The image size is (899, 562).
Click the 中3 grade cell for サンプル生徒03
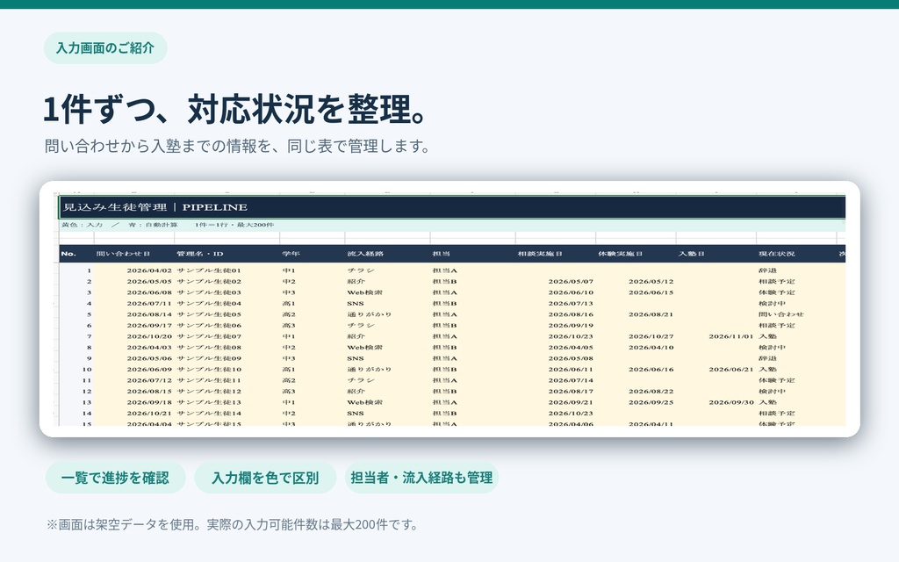[288, 292]
